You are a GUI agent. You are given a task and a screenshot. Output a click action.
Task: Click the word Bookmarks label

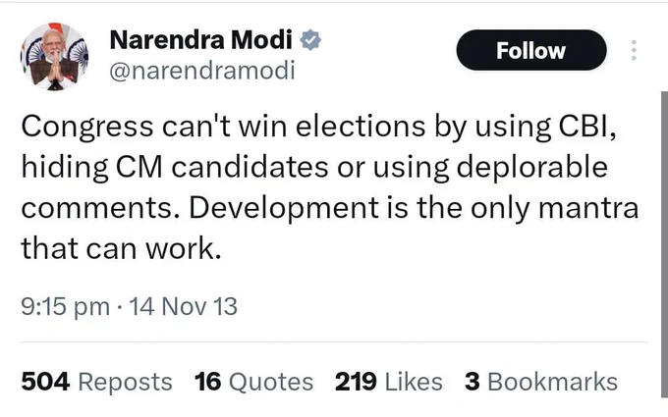(x=552, y=382)
